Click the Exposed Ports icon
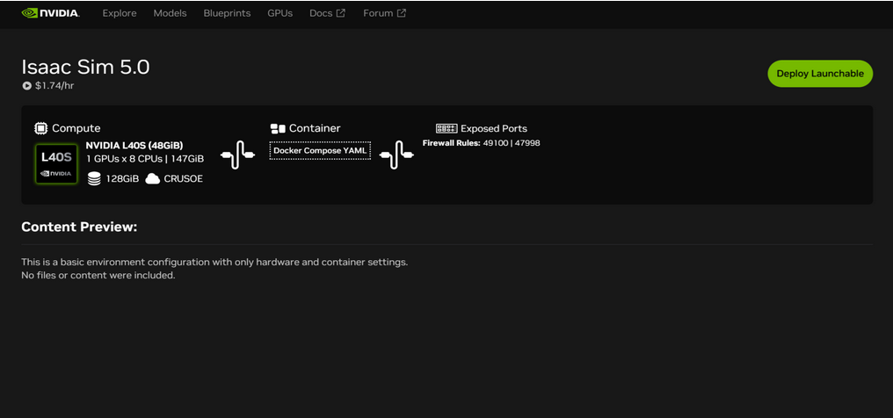The width and height of the screenshot is (893, 418). (x=446, y=128)
